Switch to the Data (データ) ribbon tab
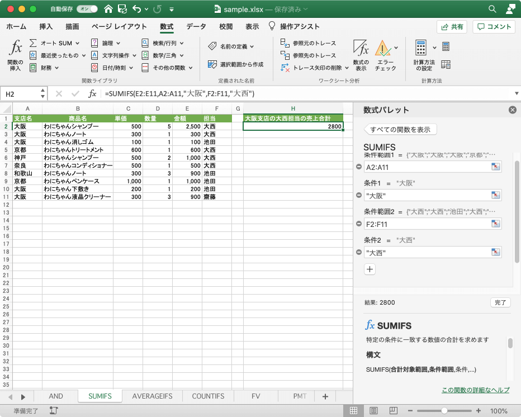The image size is (521, 417). [x=196, y=27]
